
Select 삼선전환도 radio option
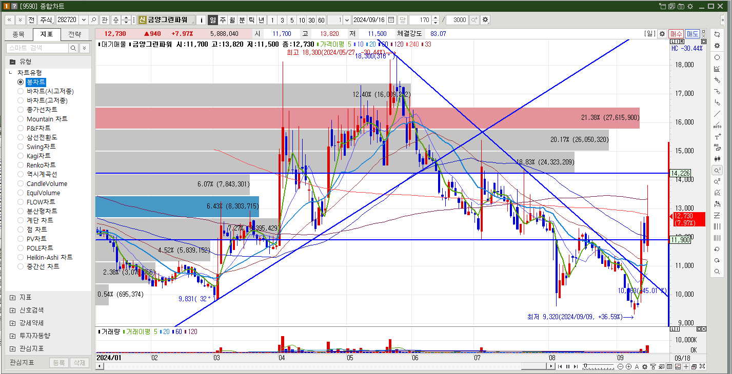click(21, 137)
